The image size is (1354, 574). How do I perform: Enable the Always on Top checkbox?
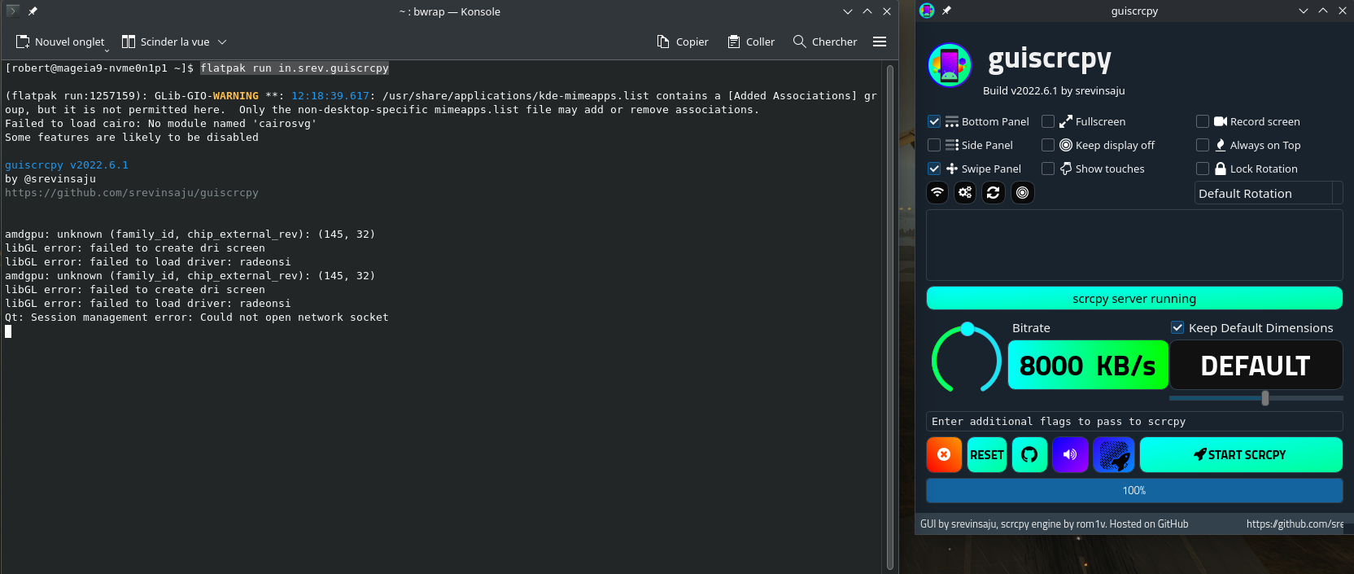point(1203,145)
